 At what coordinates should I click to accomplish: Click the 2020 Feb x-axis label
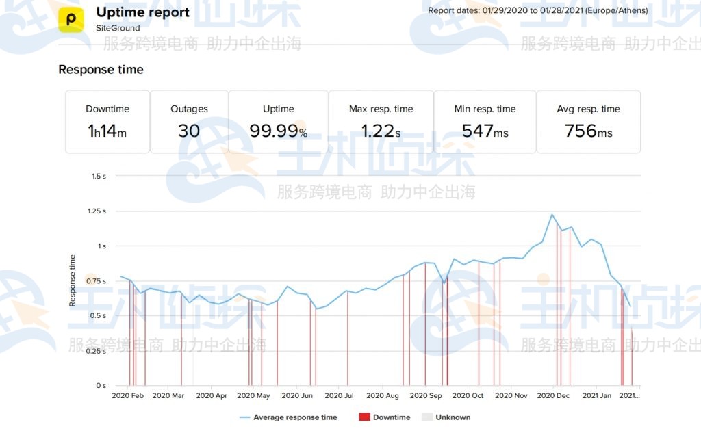(x=127, y=395)
